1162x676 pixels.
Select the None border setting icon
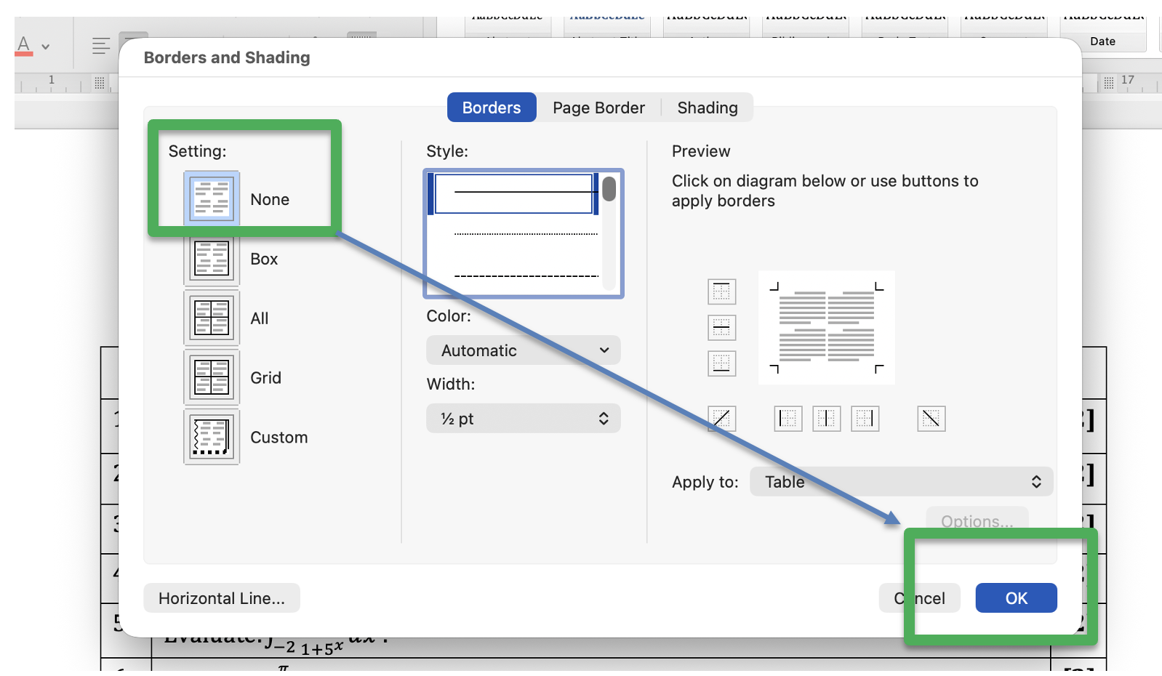(212, 198)
